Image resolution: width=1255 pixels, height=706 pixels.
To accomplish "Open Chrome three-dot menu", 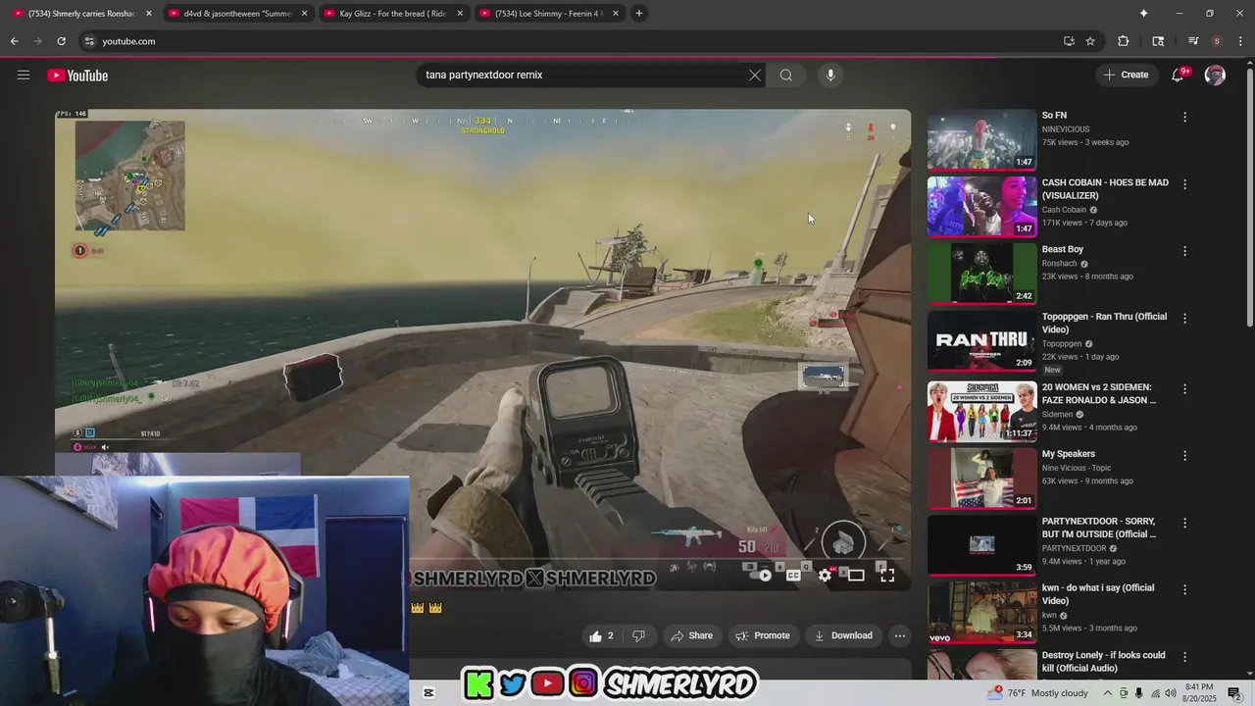I will coord(1240,41).
